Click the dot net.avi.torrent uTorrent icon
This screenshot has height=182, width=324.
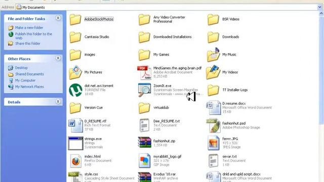(x=75, y=90)
